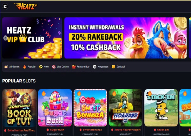Click the Feature Buy gift icon
The height and width of the screenshot is (136, 191).
click(x=74, y=67)
